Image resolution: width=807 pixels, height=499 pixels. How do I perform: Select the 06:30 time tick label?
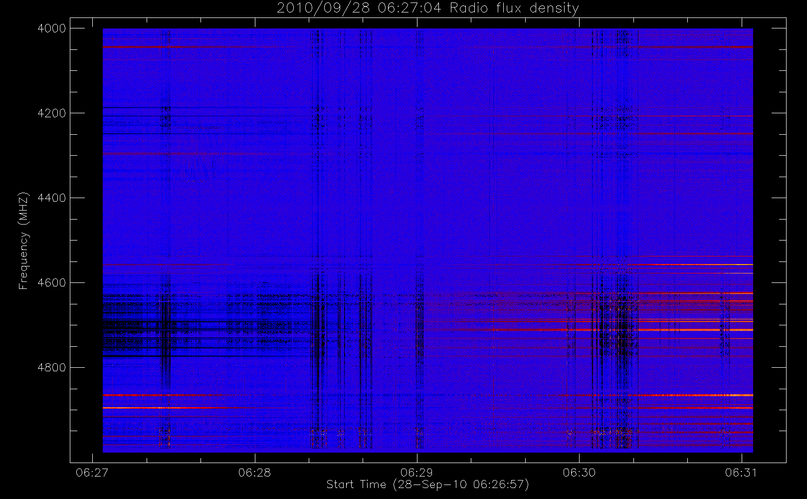579,473
